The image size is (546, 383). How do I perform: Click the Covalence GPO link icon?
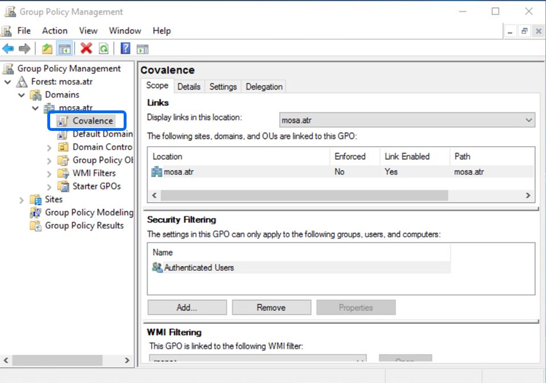click(x=63, y=121)
